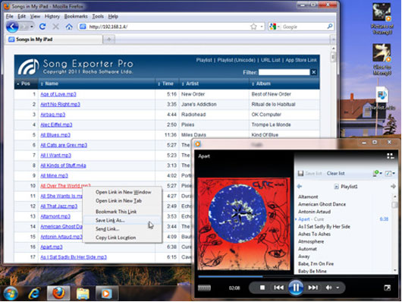Screen dimensions: 402x302
Task: Mute the media player volume
Action: coord(328,288)
